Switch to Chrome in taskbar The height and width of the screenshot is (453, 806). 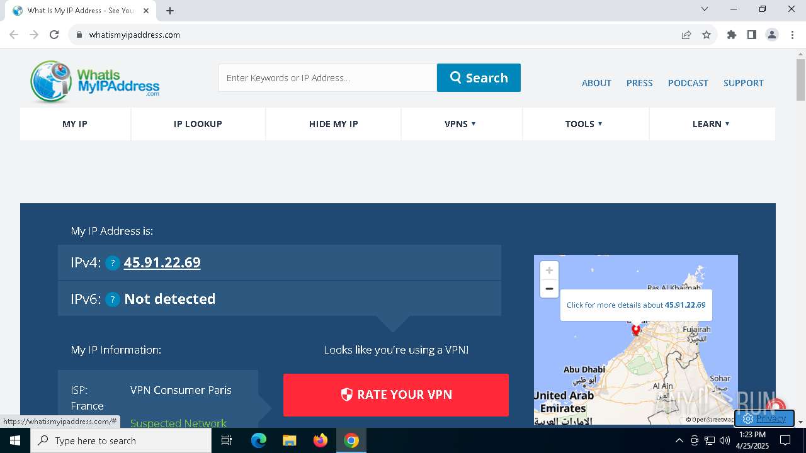tap(351, 440)
